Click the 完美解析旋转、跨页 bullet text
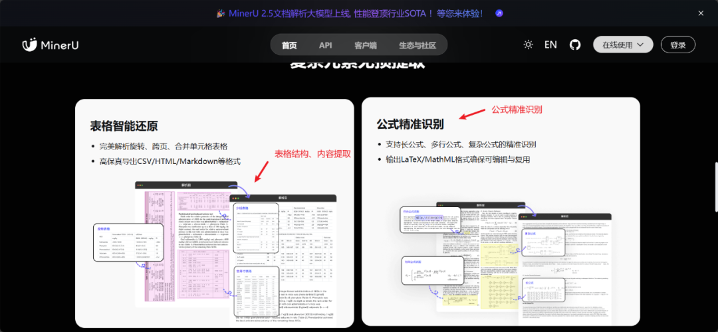The width and height of the screenshot is (718, 332). click(x=164, y=146)
